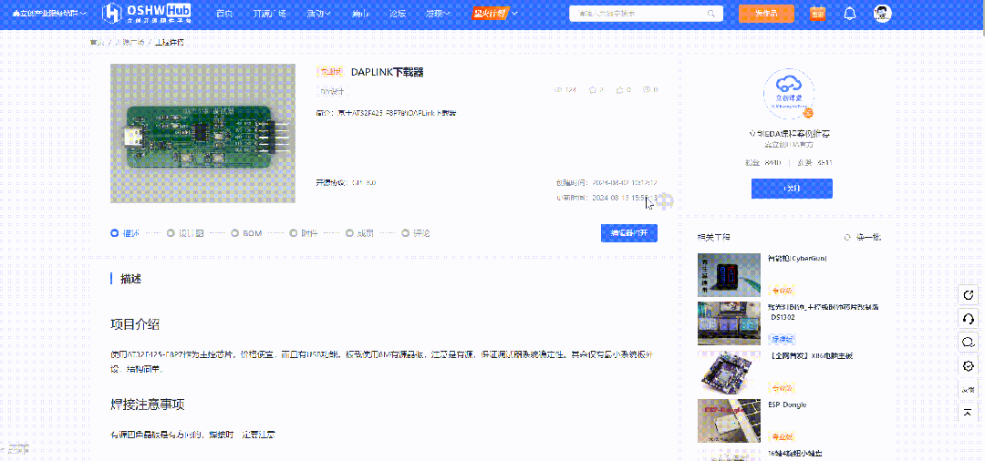This screenshot has height=461, width=985.
Task: Open 开源广场 in the navbar
Action: (269, 13)
